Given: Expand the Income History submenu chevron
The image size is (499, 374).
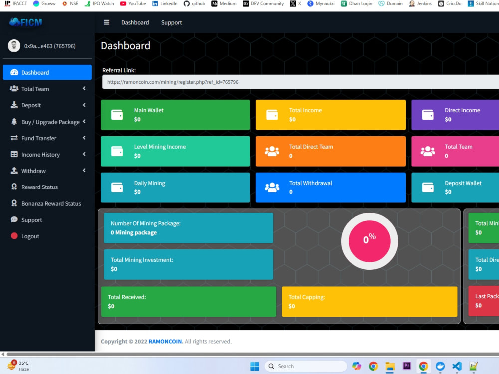Looking at the screenshot, I should tap(84, 154).
